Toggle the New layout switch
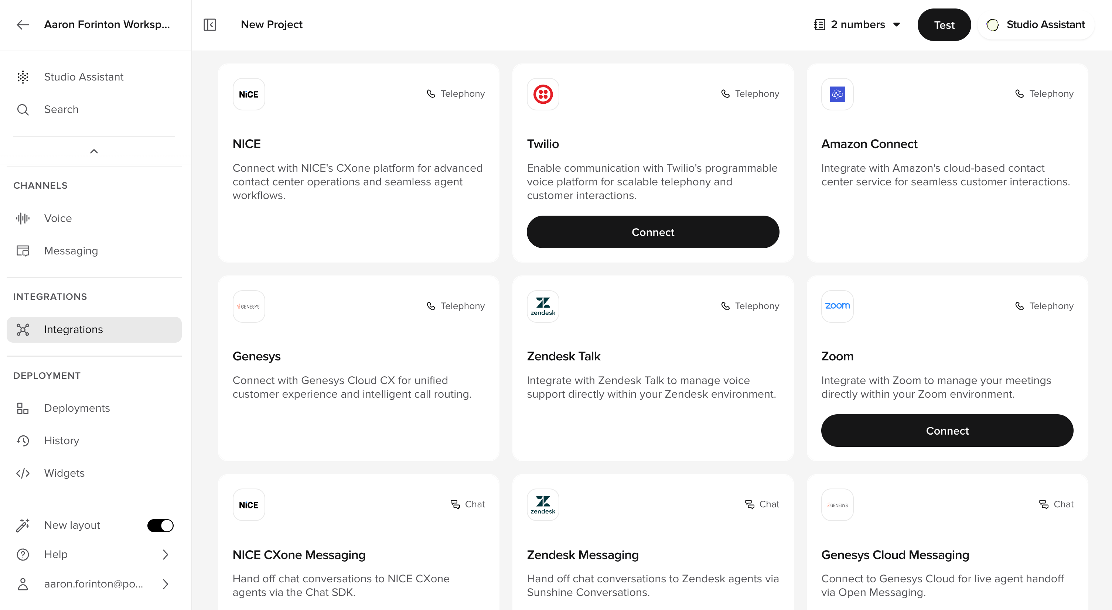This screenshot has width=1112, height=610. [x=160, y=525]
